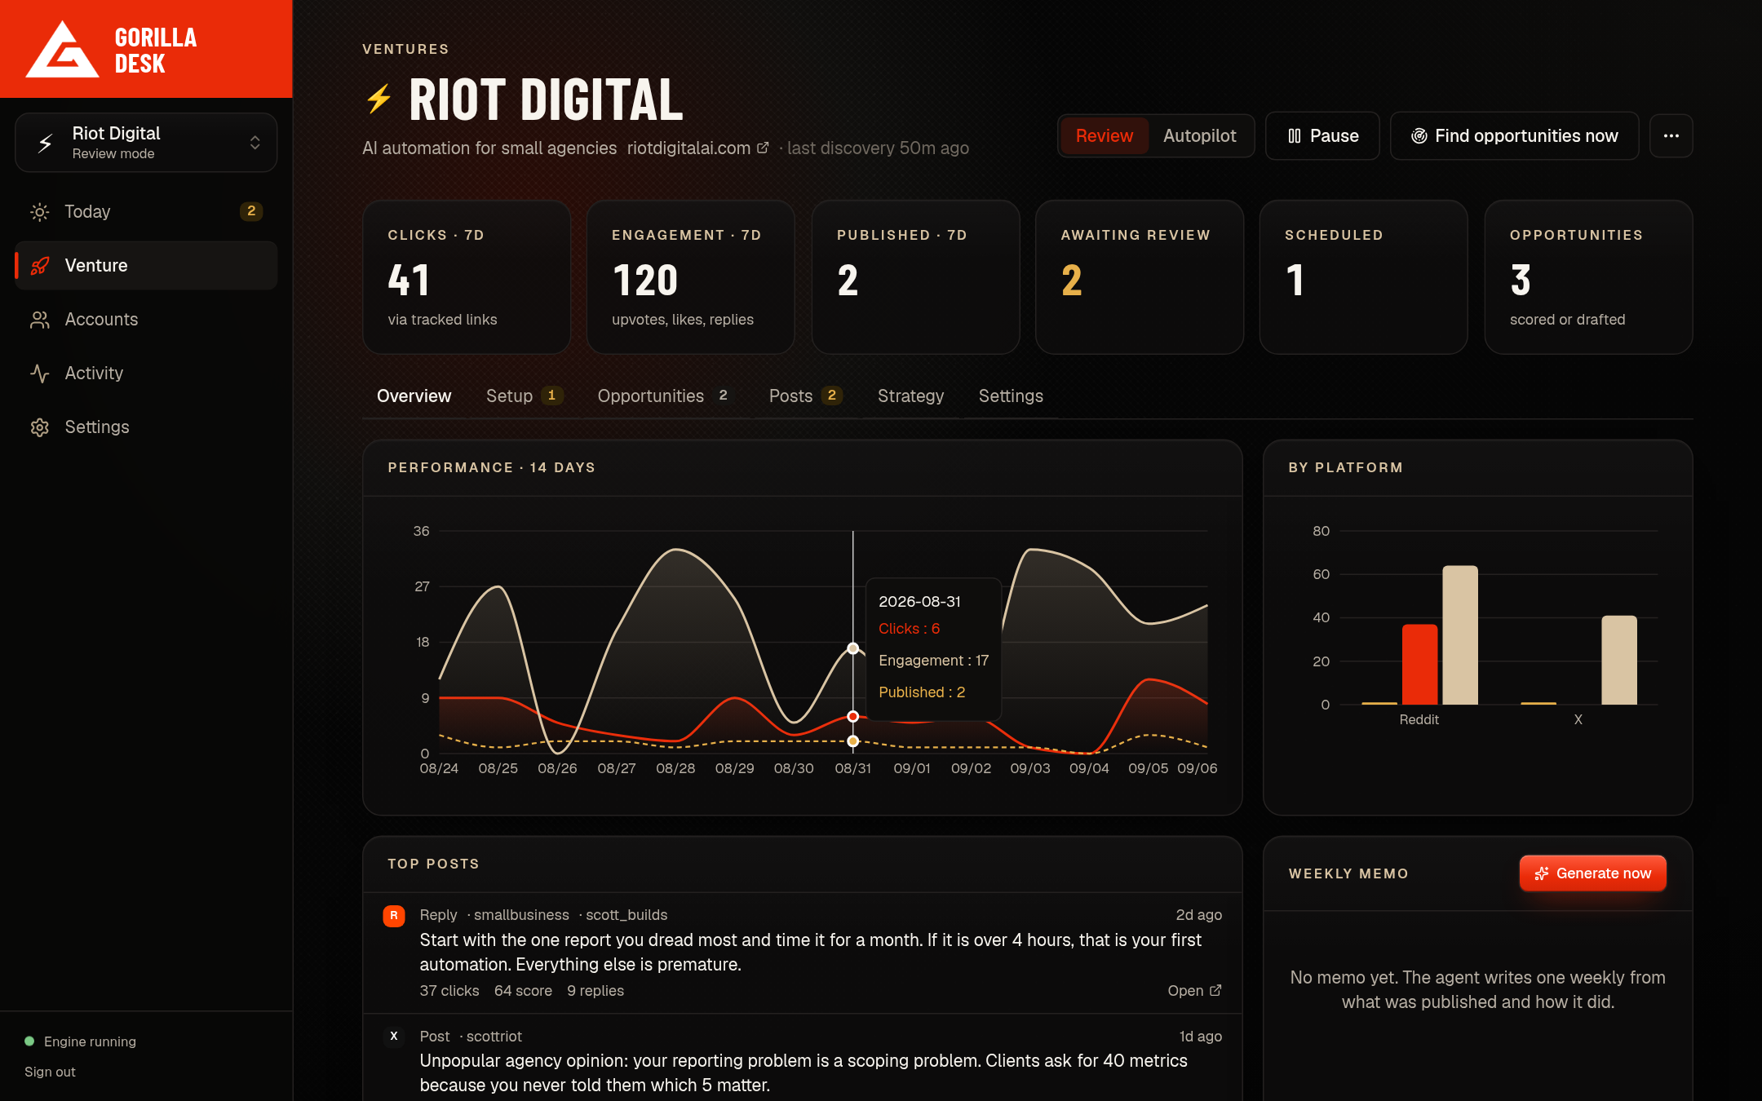Viewport: 1762px width, 1101px height.
Task: Click the '2d ago' timestamp
Action: [x=1198, y=915]
